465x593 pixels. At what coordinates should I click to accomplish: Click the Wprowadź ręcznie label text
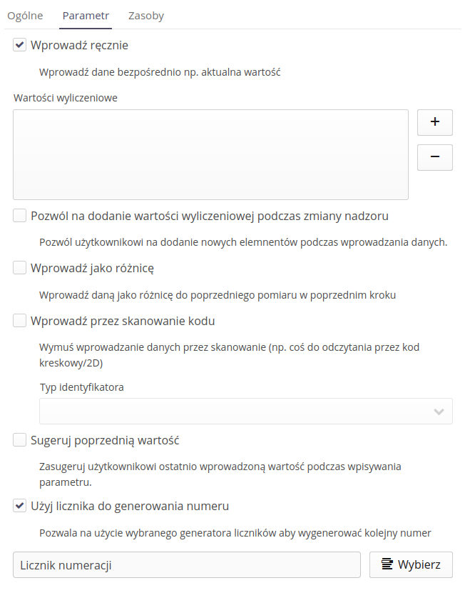pos(79,45)
